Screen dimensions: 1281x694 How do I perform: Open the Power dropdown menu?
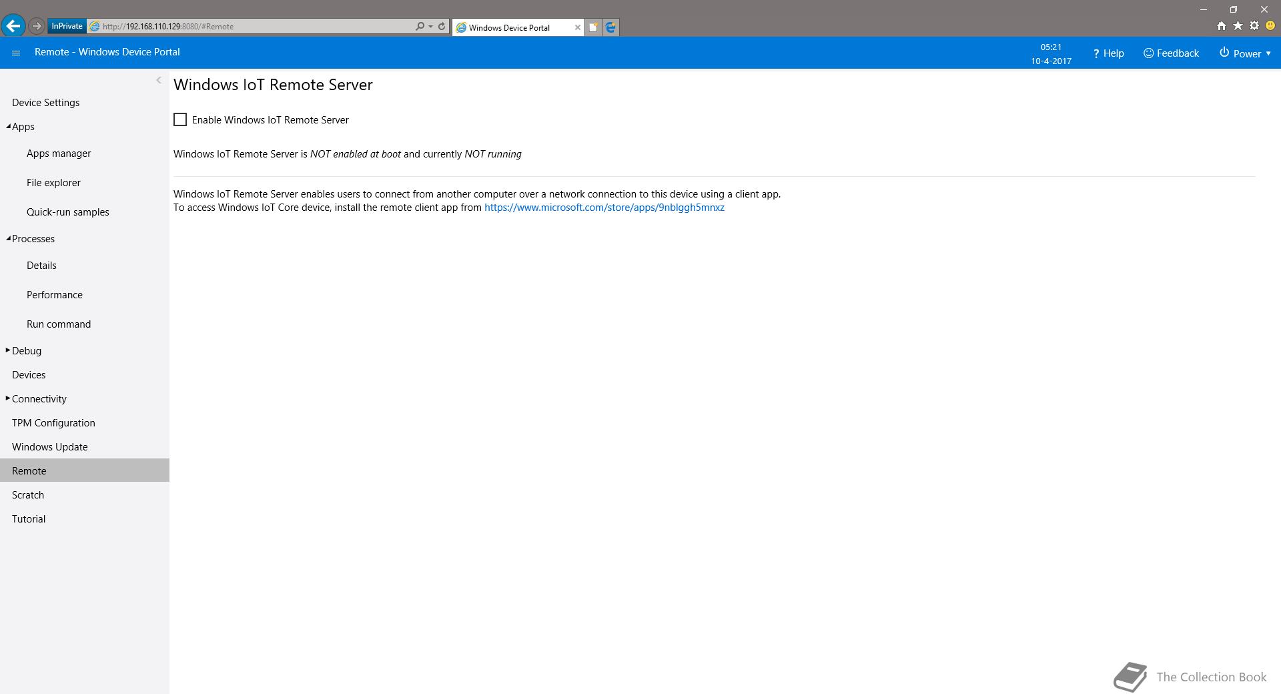coord(1245,53)
